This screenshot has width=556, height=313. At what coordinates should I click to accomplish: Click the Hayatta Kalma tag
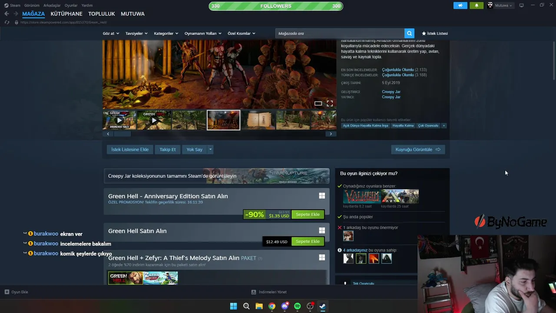(403, 126)
